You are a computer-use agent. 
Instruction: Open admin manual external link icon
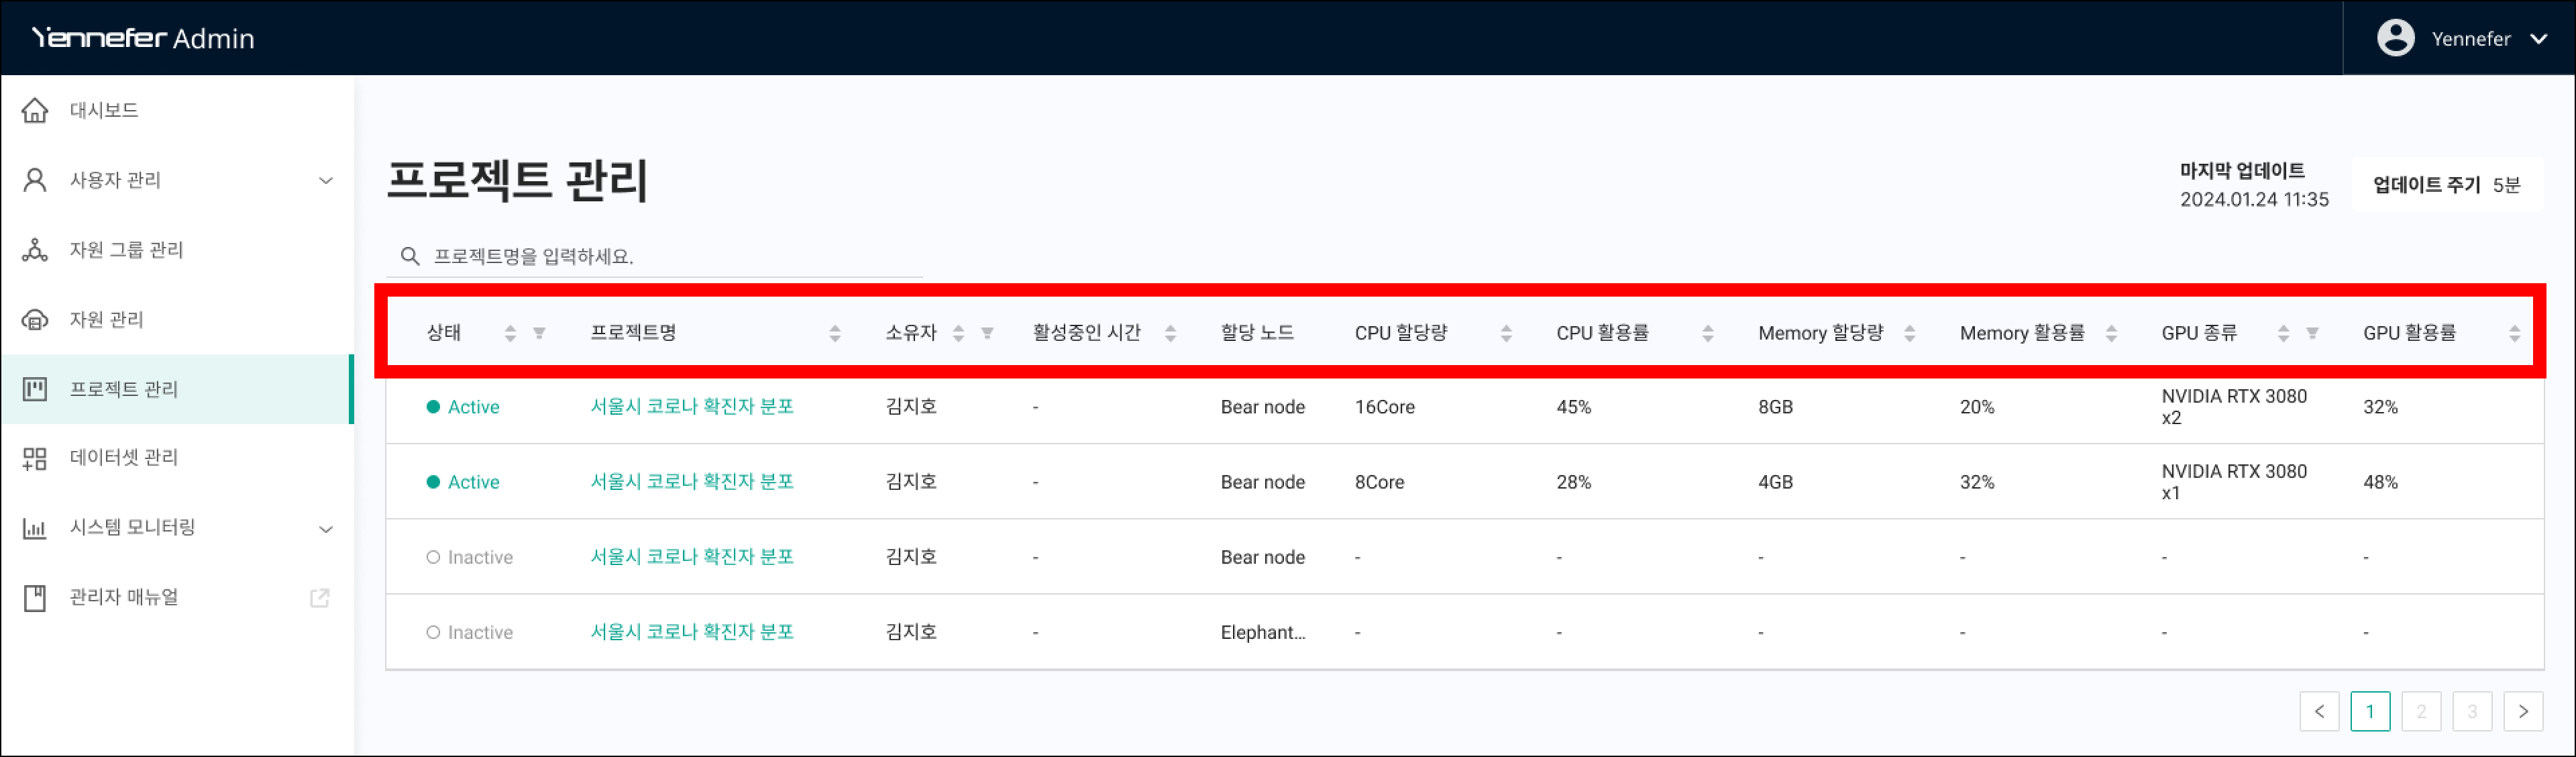click(x=320, y=598)
